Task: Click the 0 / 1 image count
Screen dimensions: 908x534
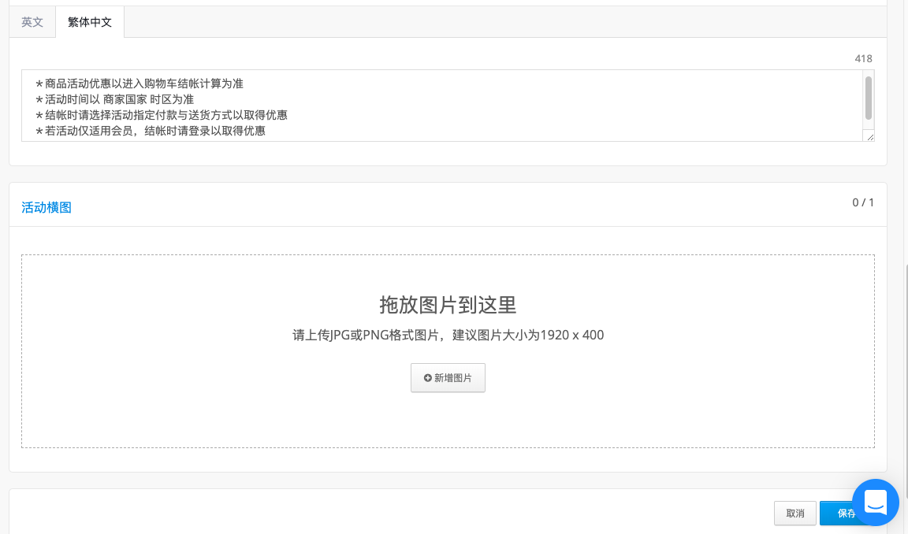Action: [863, 202]
